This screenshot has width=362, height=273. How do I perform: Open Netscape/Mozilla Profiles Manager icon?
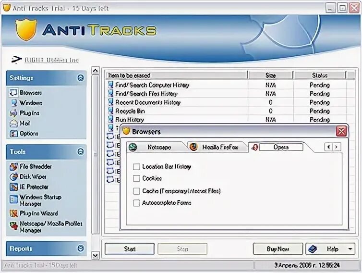pyautogui.click(x=13, y=226)
